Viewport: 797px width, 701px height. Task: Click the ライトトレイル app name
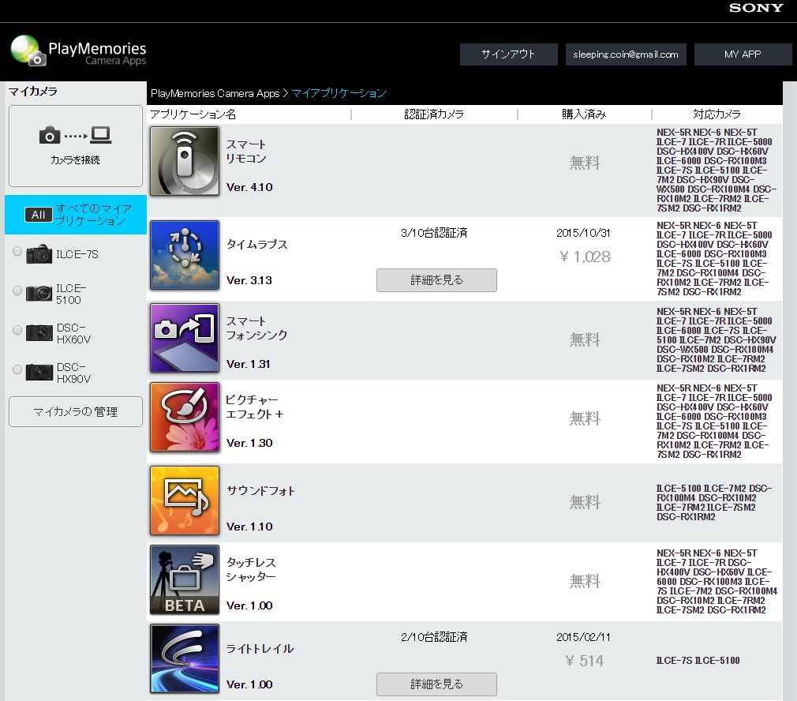tap(260, 649)
